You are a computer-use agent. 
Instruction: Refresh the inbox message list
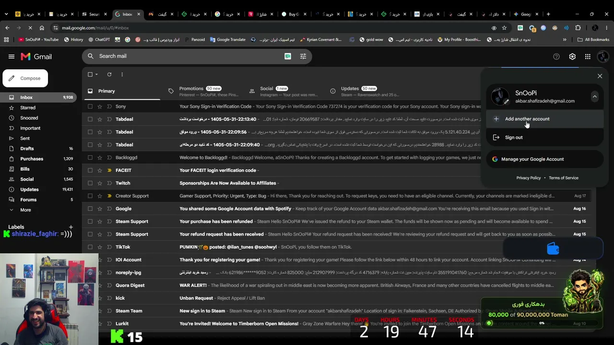109,74
